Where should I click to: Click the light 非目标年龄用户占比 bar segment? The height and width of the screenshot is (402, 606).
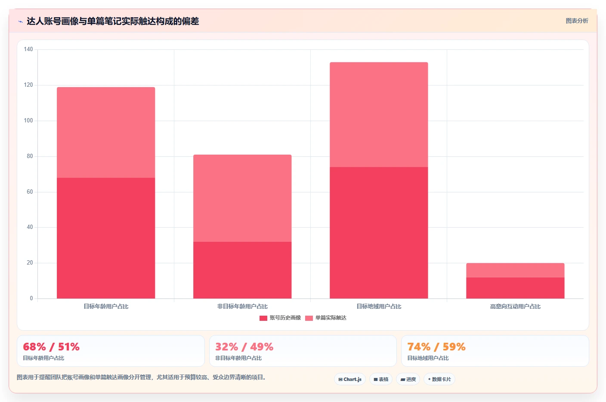[242, 198]
